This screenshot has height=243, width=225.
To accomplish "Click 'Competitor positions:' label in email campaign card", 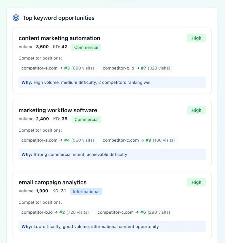I will 40,202.
